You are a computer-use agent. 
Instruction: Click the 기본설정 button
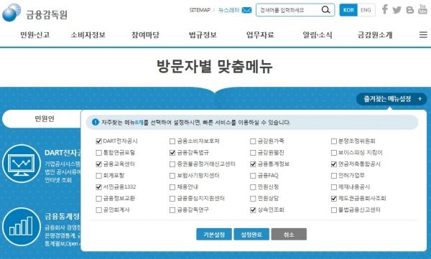tap(214, 235)
